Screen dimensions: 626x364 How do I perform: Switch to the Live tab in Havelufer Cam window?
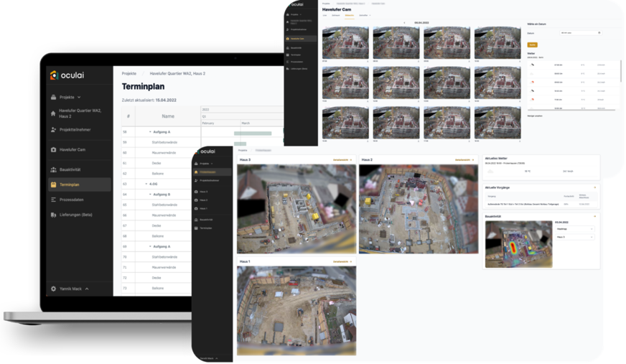click(324, 16)
